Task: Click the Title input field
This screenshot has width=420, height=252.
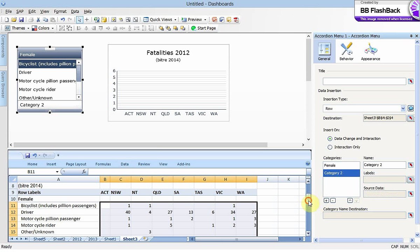Action: [364, 81]
